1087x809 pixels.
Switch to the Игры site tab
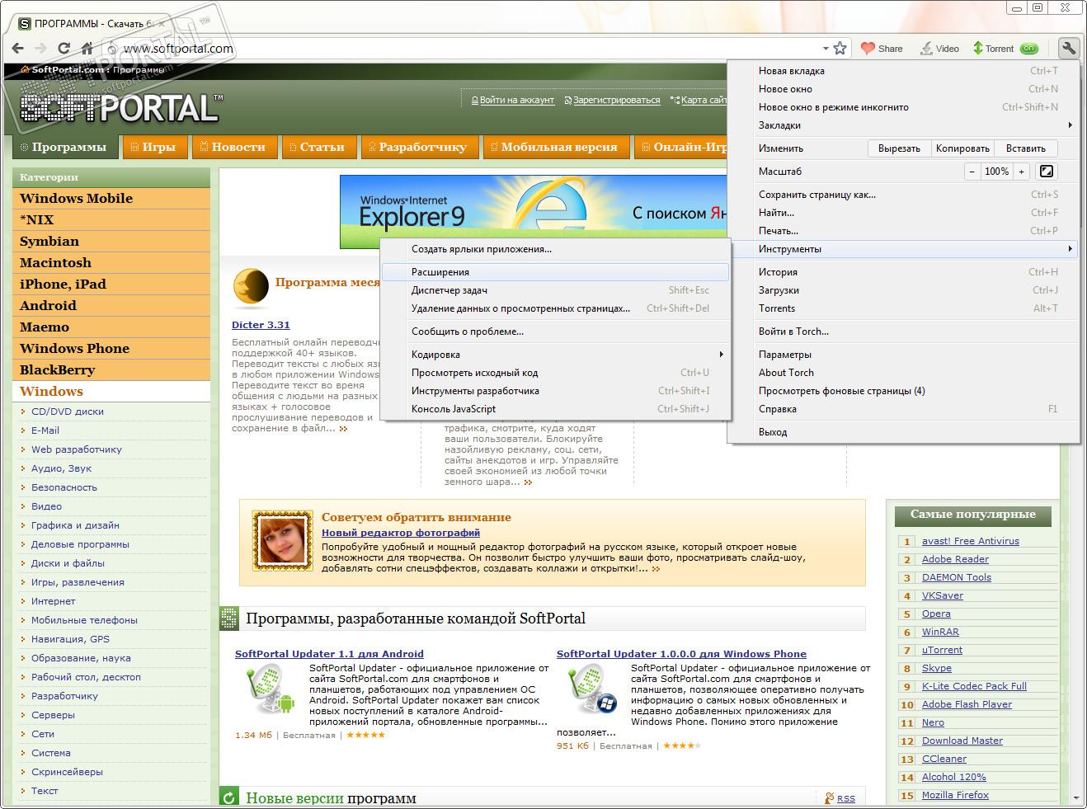coord(153,147)
